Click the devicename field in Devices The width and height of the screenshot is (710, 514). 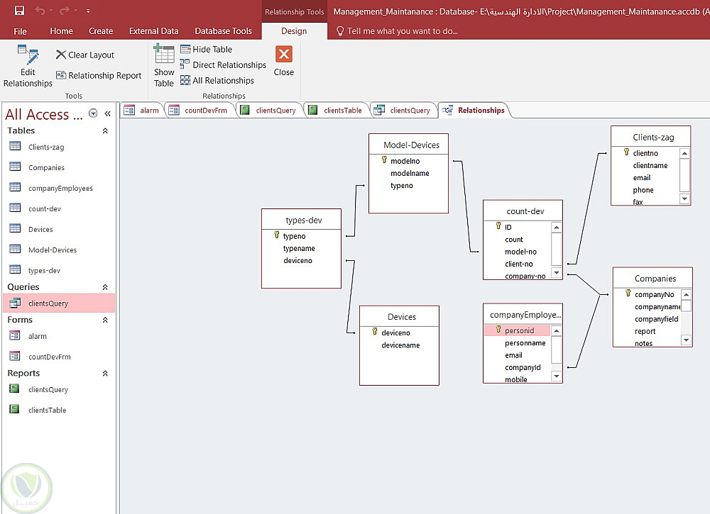click(399, 345)
